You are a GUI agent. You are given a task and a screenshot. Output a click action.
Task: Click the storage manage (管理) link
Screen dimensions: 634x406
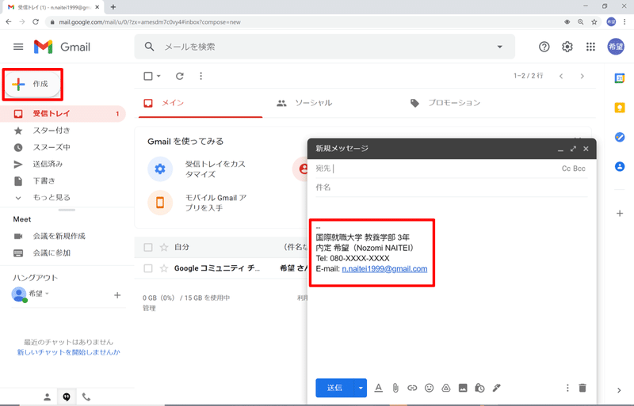click(x=149, y=308)
